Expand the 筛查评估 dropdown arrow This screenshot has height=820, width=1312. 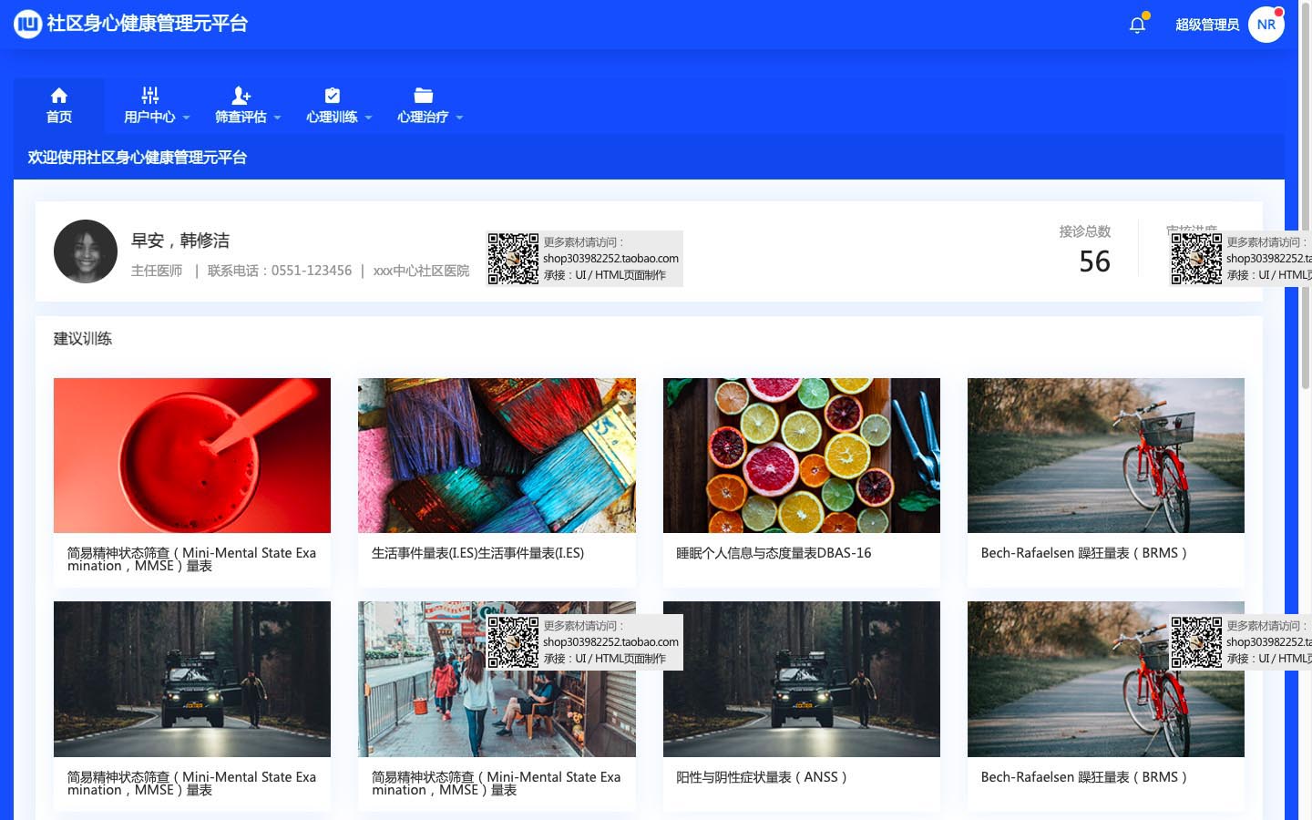coord(278,118)
